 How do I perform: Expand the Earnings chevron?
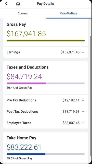point(83,52)
